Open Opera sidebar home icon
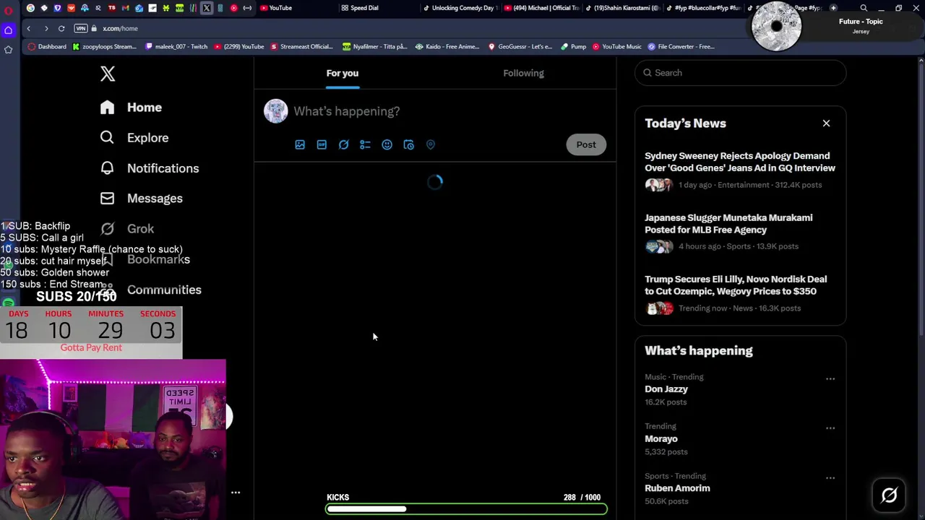This screenshot has height=520, width=925. (x=8, y=30)
